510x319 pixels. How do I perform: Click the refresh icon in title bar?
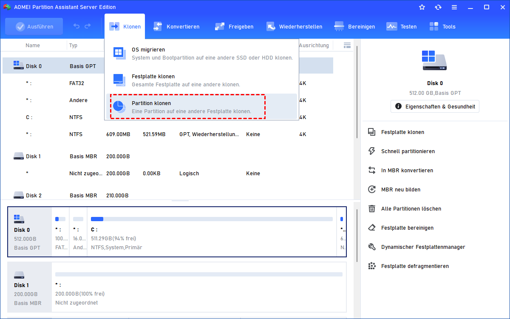(438, 7)
